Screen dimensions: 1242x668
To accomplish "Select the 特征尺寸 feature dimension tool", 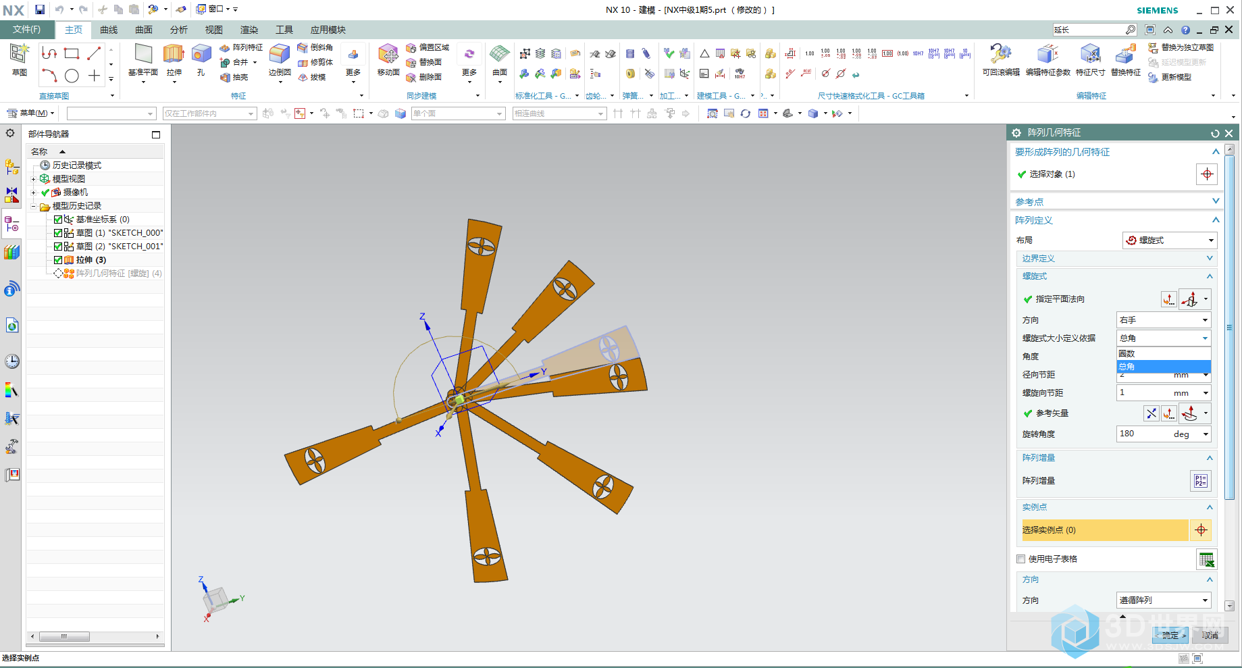I will pos(1090,59).
